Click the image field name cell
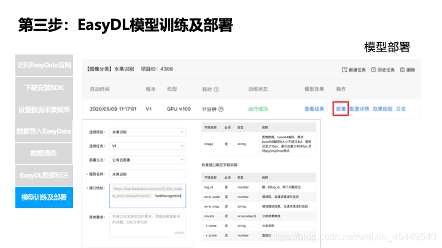442x248 pixels. click(209, 144)
